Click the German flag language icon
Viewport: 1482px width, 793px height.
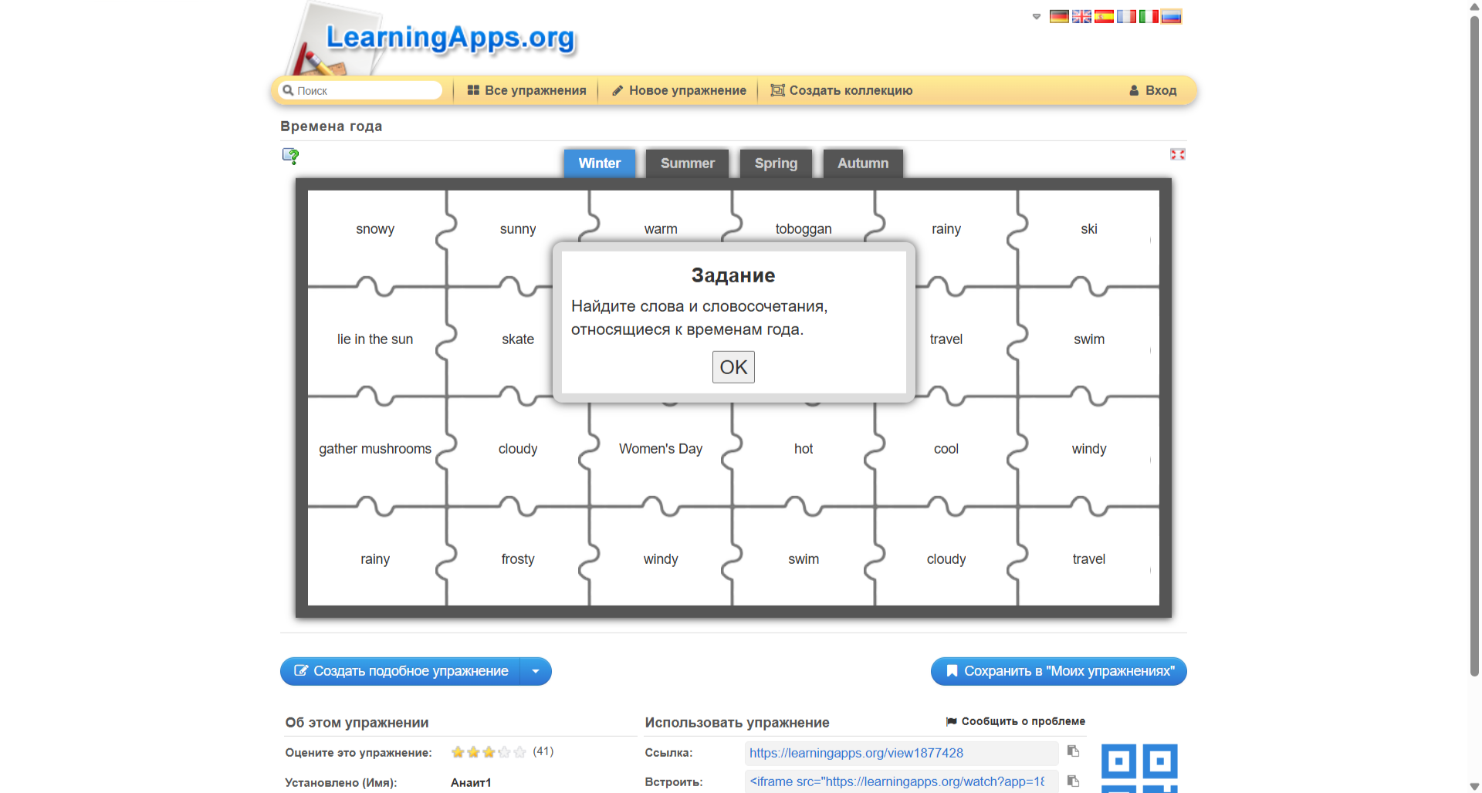(x=1059, y=16)
